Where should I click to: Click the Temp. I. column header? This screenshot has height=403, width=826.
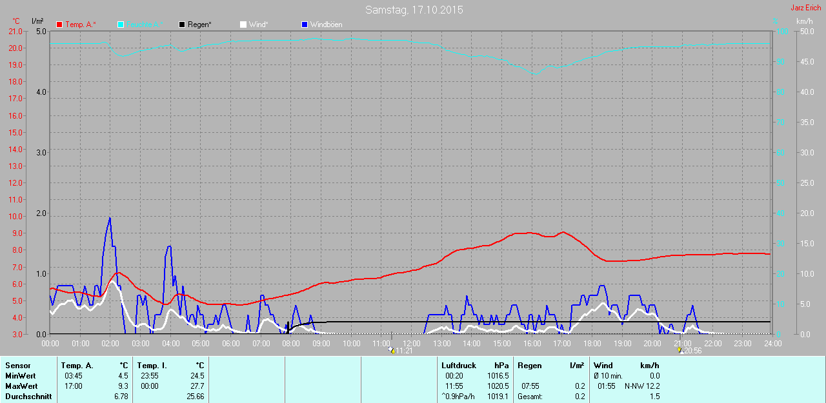(152, 366)
